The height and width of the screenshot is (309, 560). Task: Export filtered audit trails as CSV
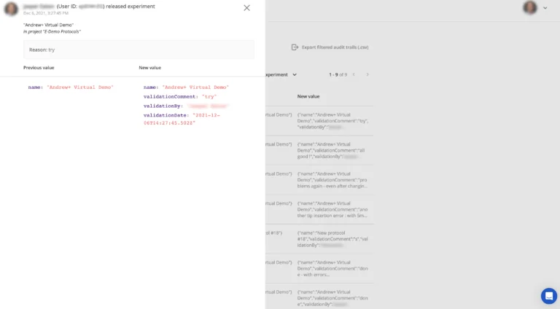(x=335, y=47)
